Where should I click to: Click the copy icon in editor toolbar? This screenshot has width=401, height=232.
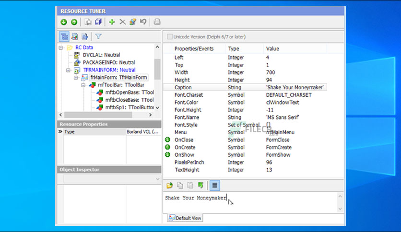[x=180, y=186]
